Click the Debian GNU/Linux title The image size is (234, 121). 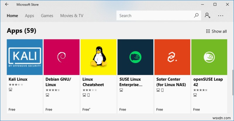tap(58, 82)
